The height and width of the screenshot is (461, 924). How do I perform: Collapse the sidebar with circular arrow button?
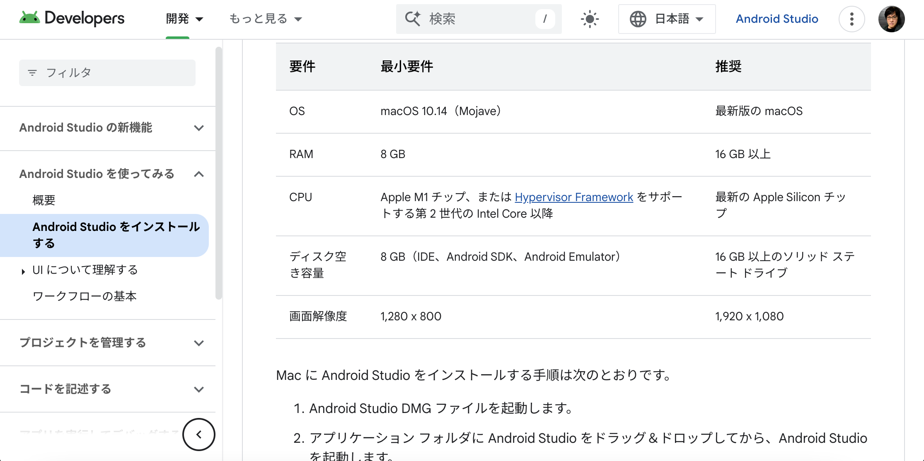[198, 435]
